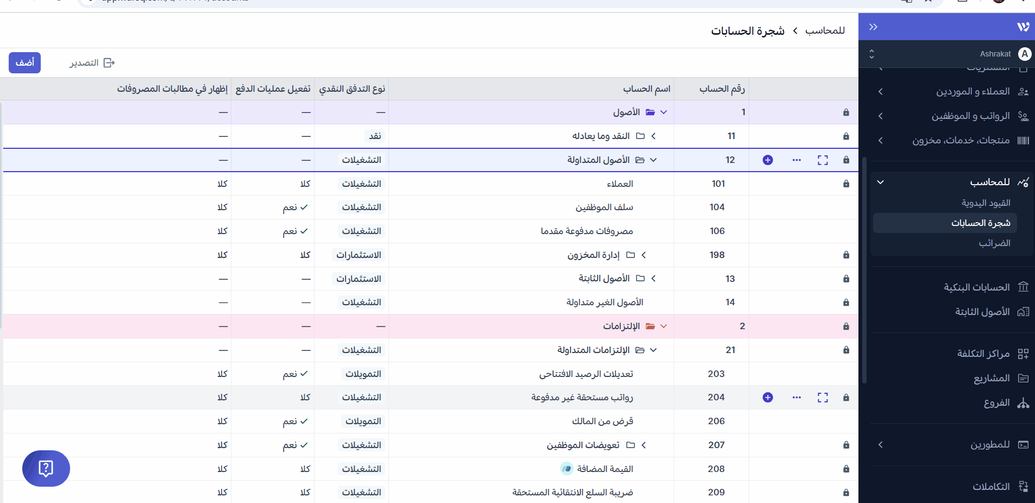Open القيود اليدوية in the sidebar
Screen dimensions: 1035x503
[986, 203]
